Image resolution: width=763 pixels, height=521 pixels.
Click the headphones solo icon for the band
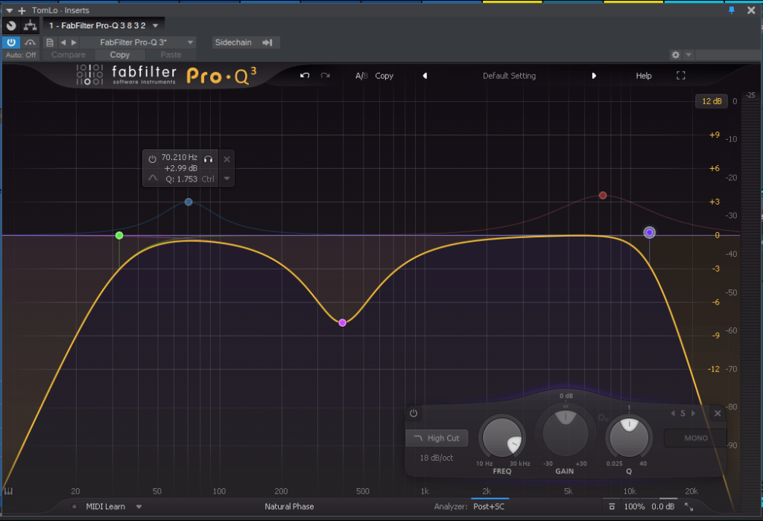[x=209, y=159]
